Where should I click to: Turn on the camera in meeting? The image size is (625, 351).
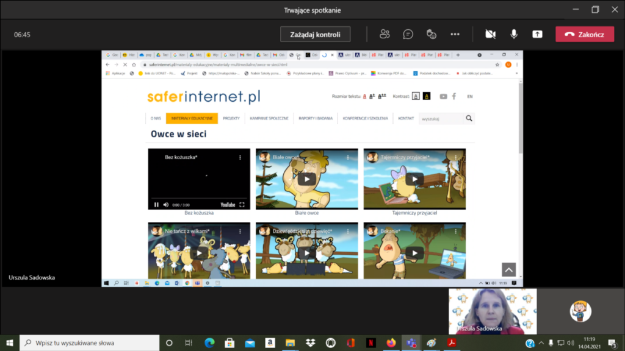pos(490,34)
